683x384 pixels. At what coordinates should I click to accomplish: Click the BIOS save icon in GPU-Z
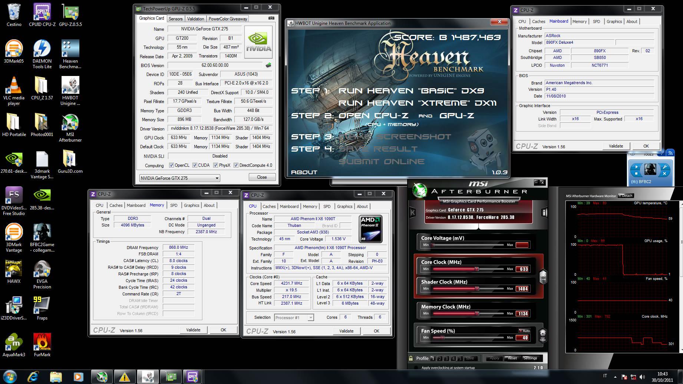tap(268, 65)
